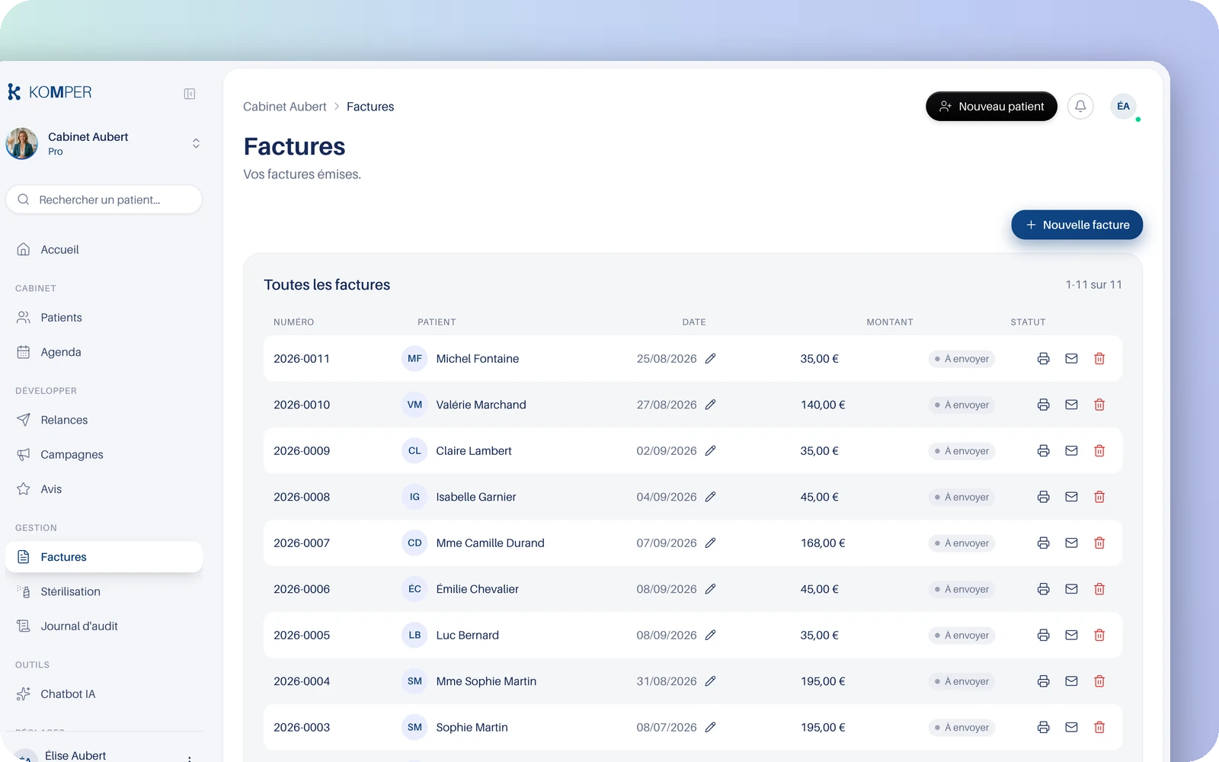This screenshot has width=1219, height=762.
Task: Focus the Rechercher un patient search field
Action: [x=104, y=200]
